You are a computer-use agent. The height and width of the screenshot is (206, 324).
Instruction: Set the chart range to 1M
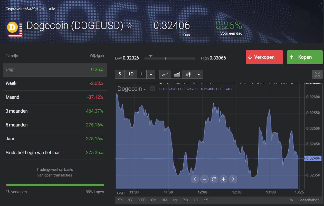click(x=175, y=200)
